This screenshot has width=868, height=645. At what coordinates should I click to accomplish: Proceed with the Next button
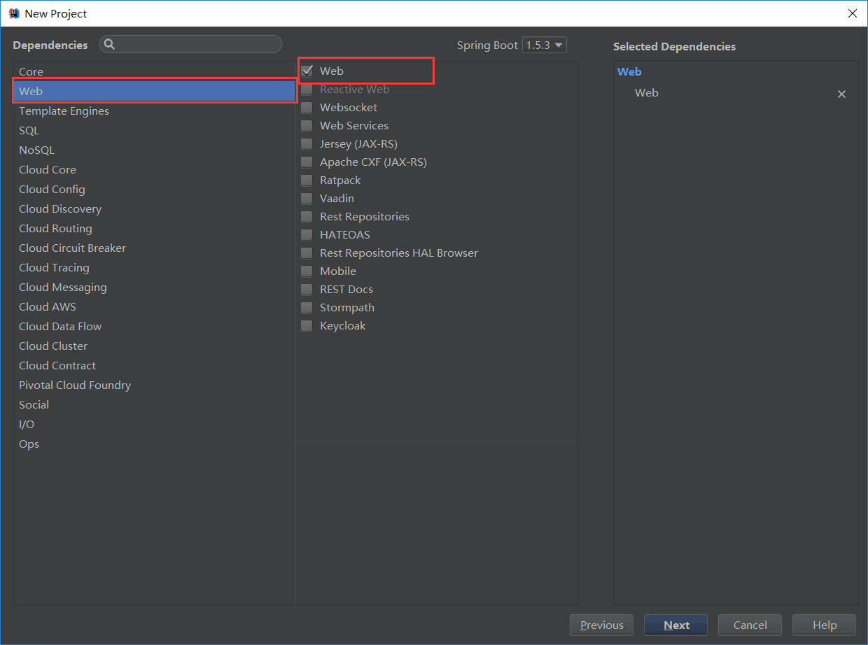click(x=675, y=625)
